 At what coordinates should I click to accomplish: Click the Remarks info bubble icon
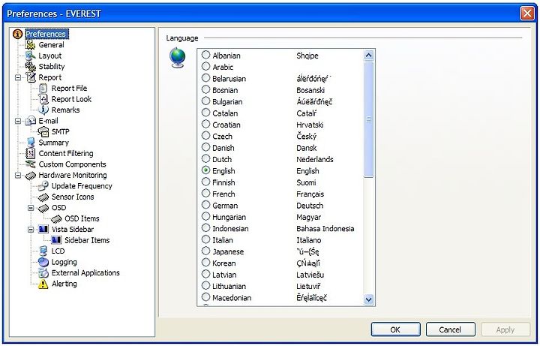coord(43,110)
